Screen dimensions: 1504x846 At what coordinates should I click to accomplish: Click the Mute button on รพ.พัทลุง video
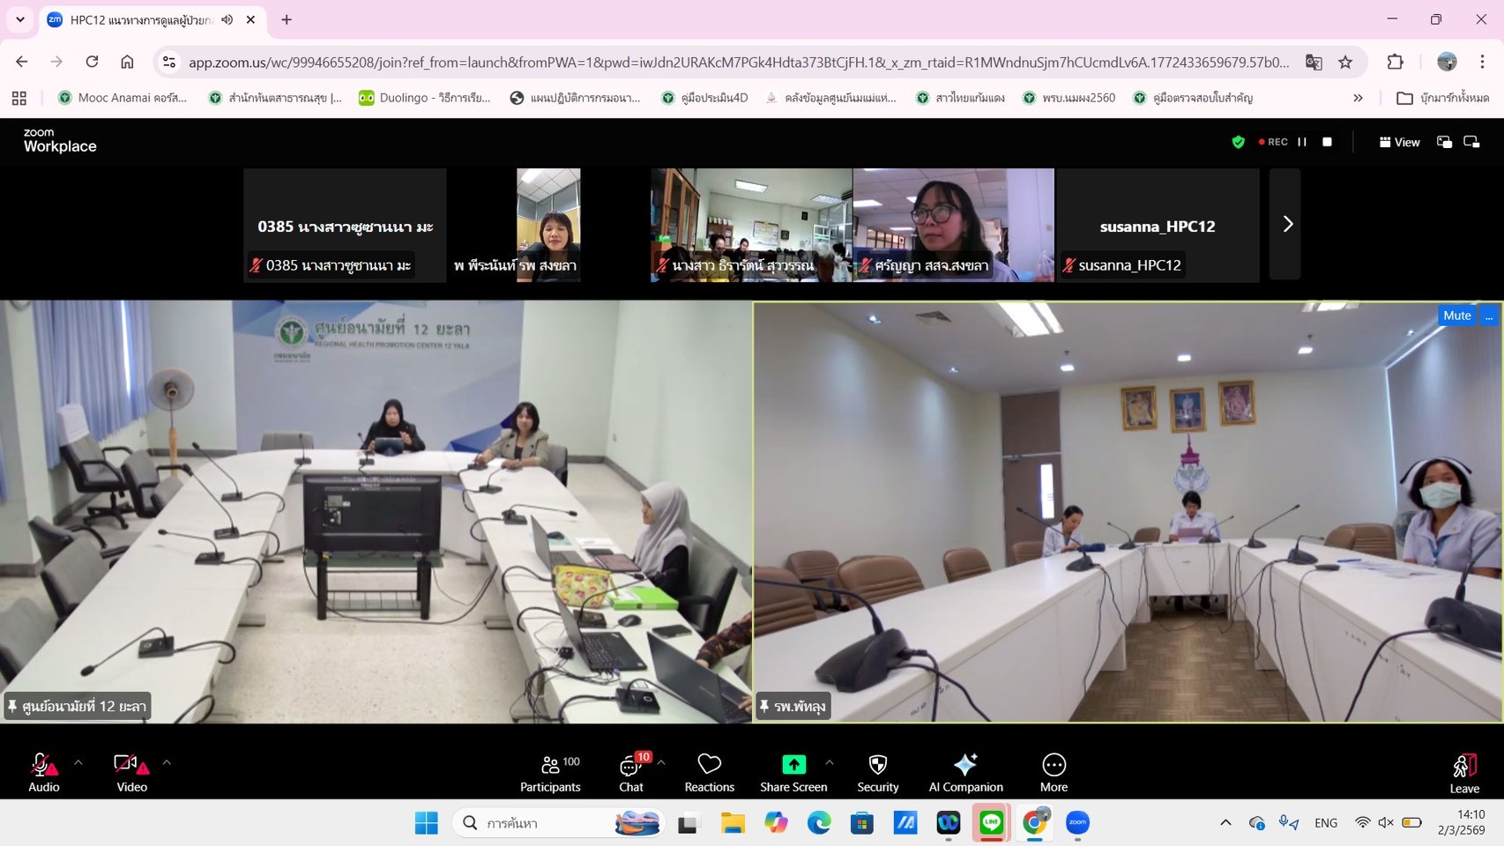[x=1456, y=315]
